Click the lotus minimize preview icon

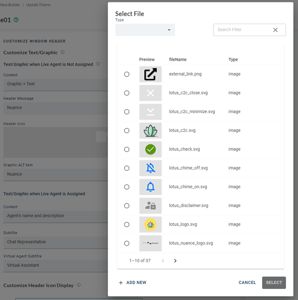coord(150,112)
